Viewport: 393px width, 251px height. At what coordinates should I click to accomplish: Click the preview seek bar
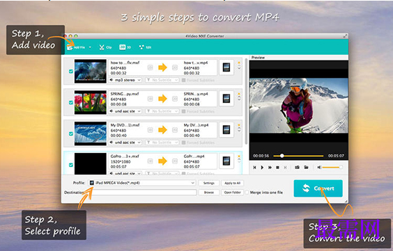point(298,156)
